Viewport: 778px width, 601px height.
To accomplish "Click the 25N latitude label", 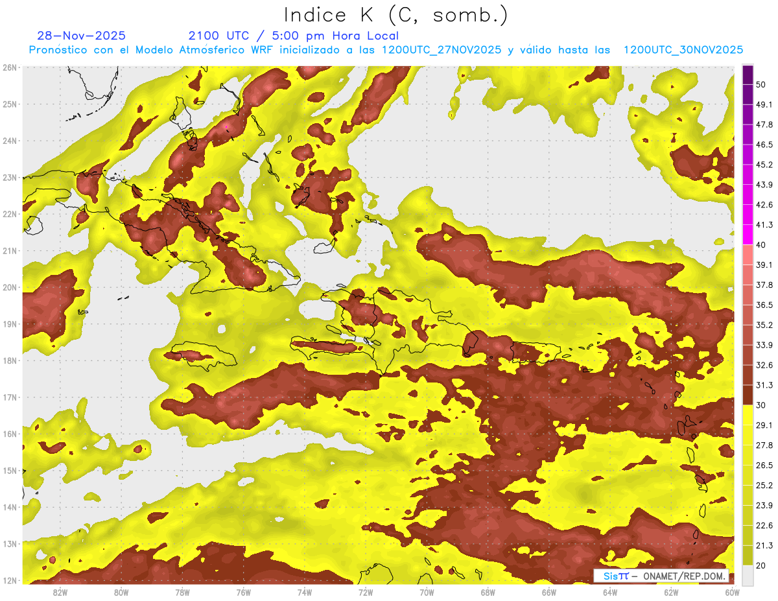I will 9,104.
